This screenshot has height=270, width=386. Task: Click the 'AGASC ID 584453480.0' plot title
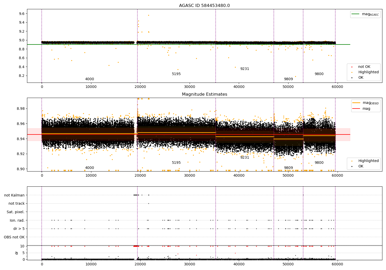coord(204,6)
